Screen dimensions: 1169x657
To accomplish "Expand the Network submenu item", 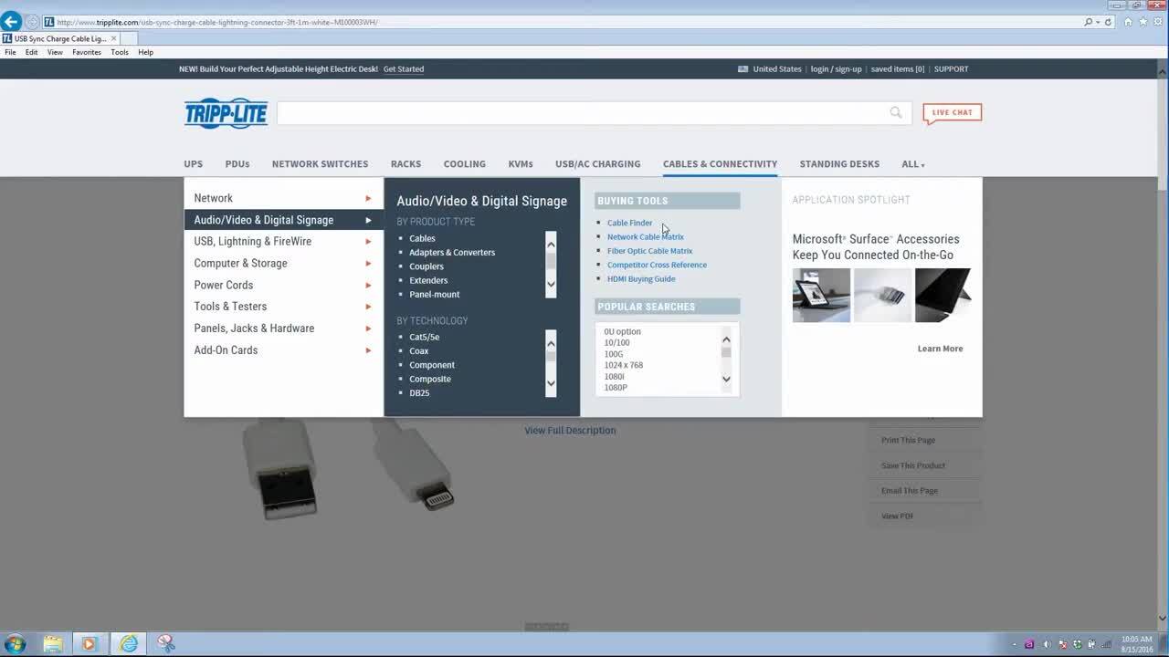I will (283, 198).
